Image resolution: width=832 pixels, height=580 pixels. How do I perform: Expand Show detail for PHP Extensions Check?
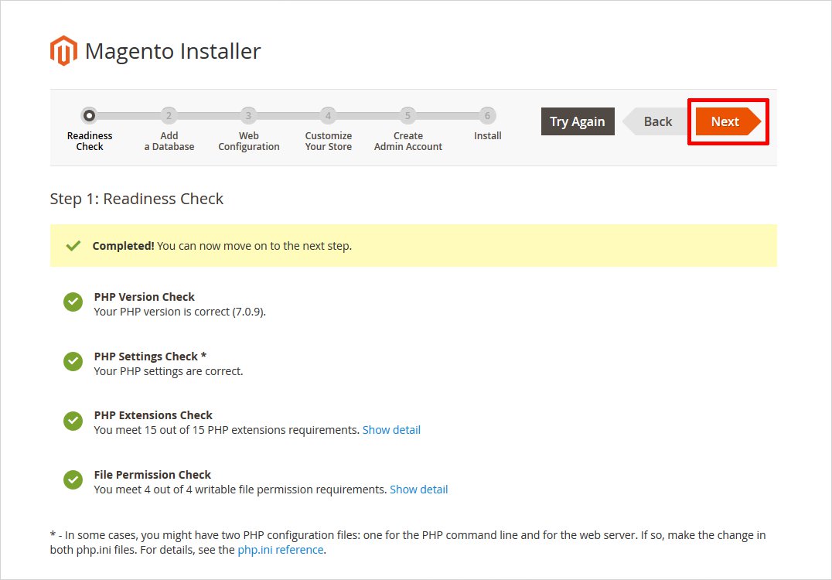point(391,430)
